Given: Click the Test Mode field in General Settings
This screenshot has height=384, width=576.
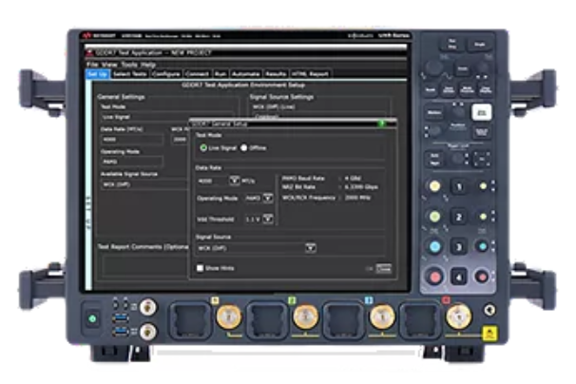Looking at the screenshot, I should click(x=167, y=117).
